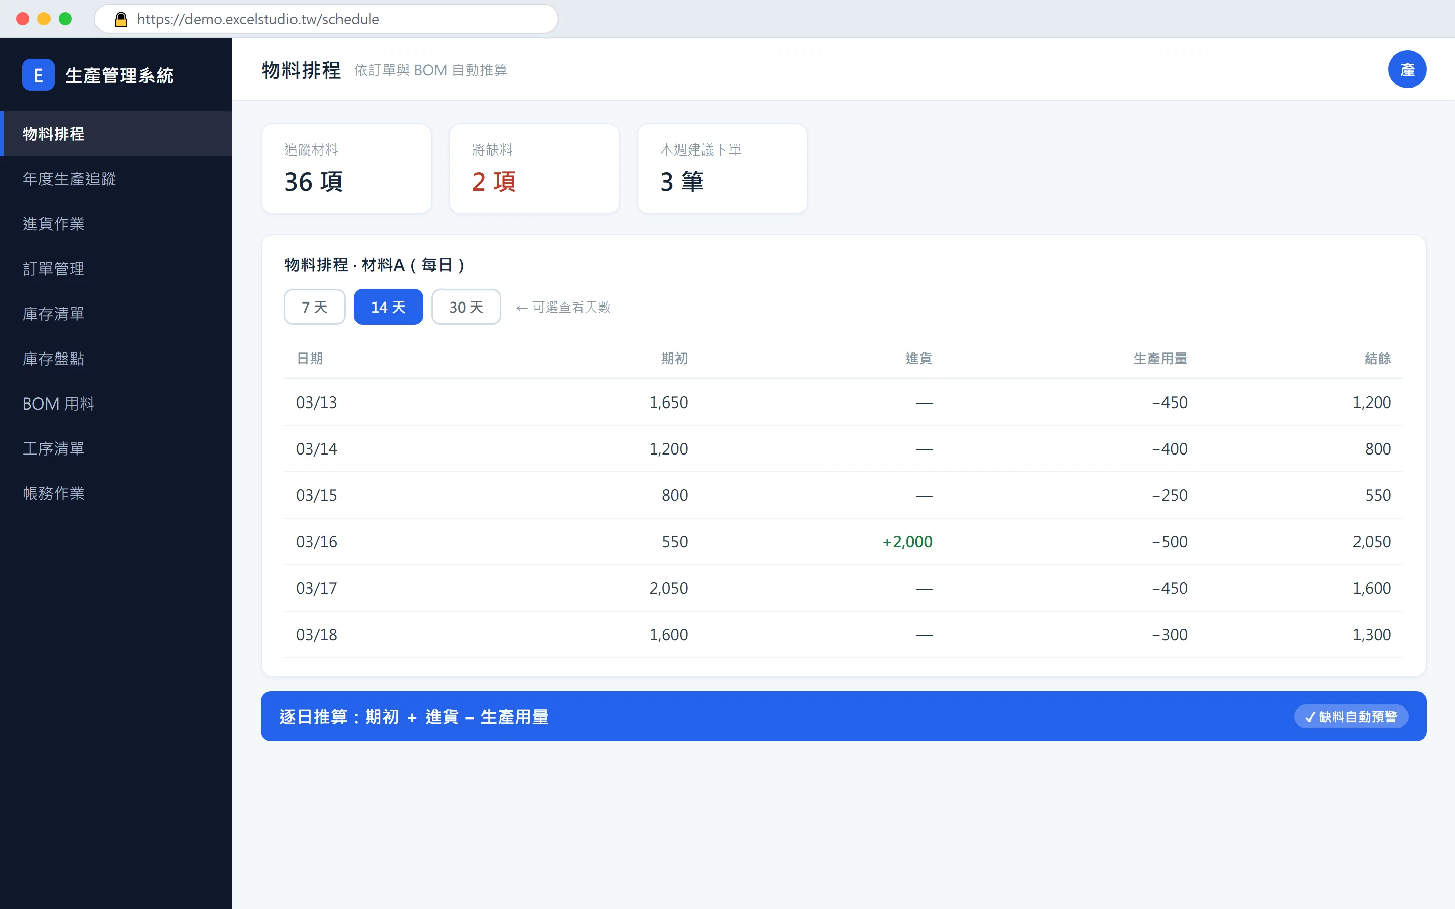Open 帳務作業 in the sidebar
This screenshot has height=909, width=1455.
116,493
